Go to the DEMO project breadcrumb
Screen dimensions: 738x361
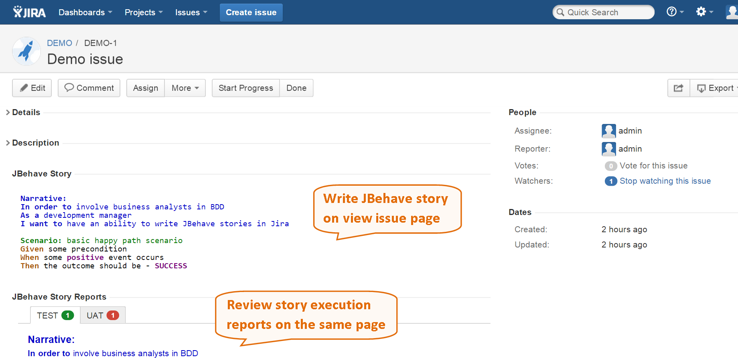tap(59, 43)
